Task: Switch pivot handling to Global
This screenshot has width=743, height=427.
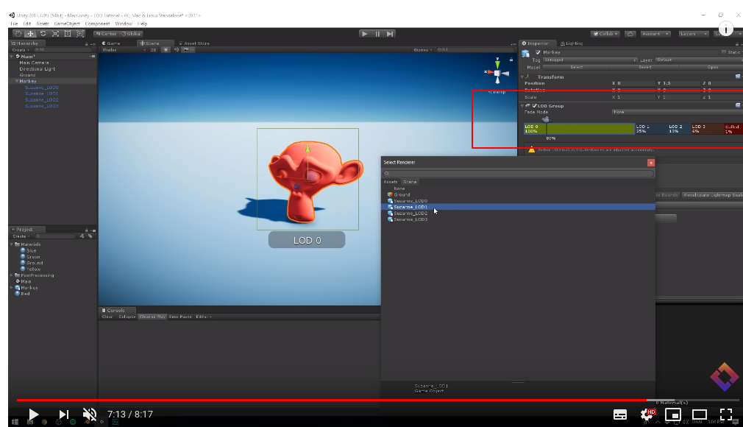Action: pyautogui.click(x=132, y=33)
